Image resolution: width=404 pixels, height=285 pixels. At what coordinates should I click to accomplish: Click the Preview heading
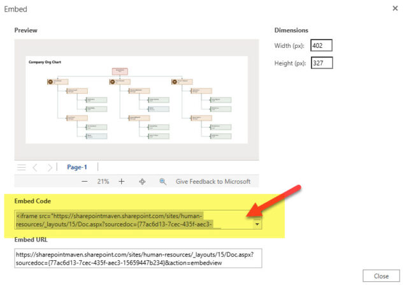pyautogui.click(x=25, y=30)
